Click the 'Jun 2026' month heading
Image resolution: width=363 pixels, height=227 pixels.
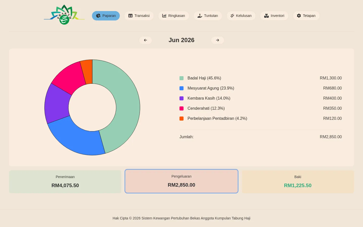point(181,40)
